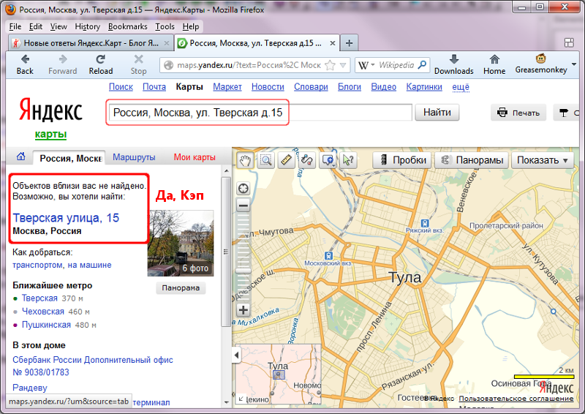The height and width of the screenshot is (414, 585).
Task: Open the add-placemark tool with plus
Action: (x=328, y=160)
